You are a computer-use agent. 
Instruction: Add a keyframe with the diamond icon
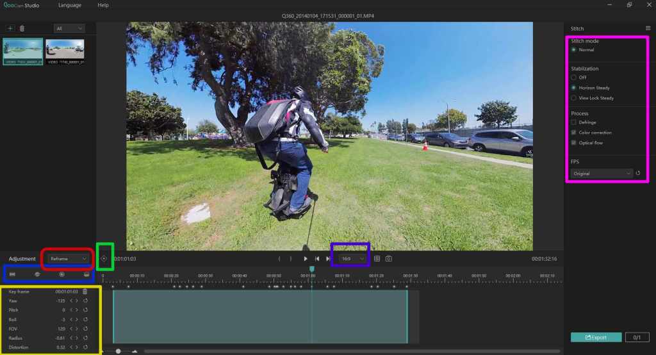coord(104,258)
